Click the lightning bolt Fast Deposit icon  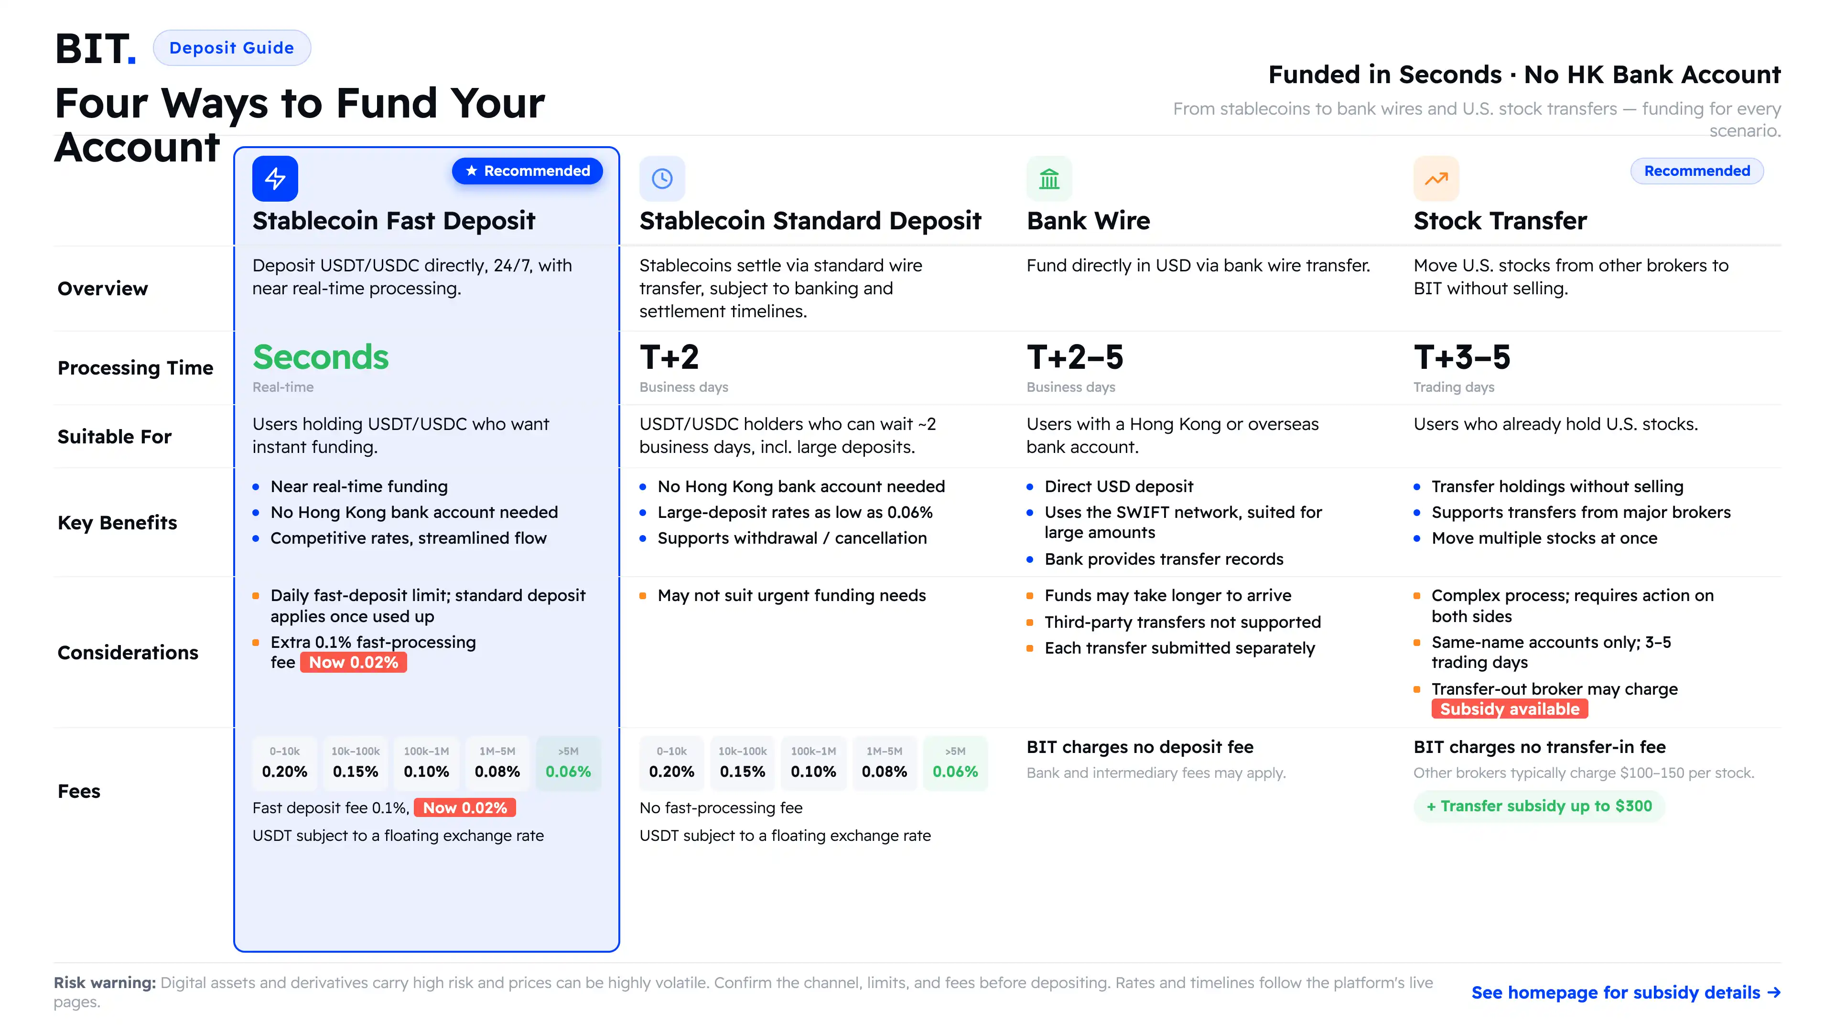coord(275,179)
